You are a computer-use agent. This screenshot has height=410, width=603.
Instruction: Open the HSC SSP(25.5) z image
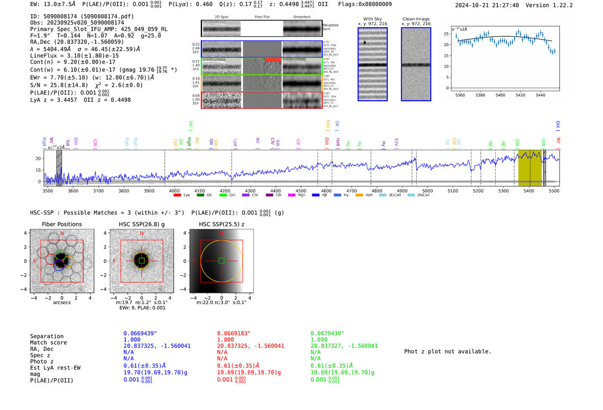coord(221,261)
